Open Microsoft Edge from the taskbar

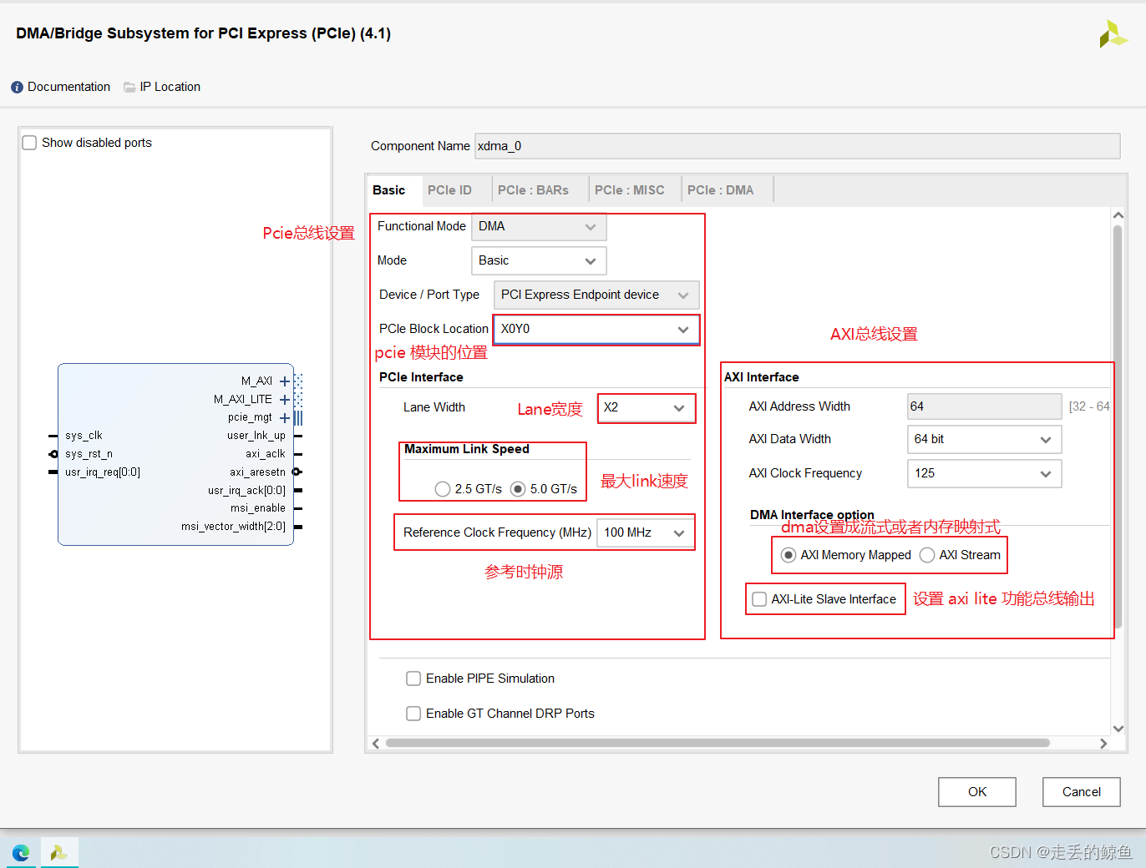[x=20, y=852]
